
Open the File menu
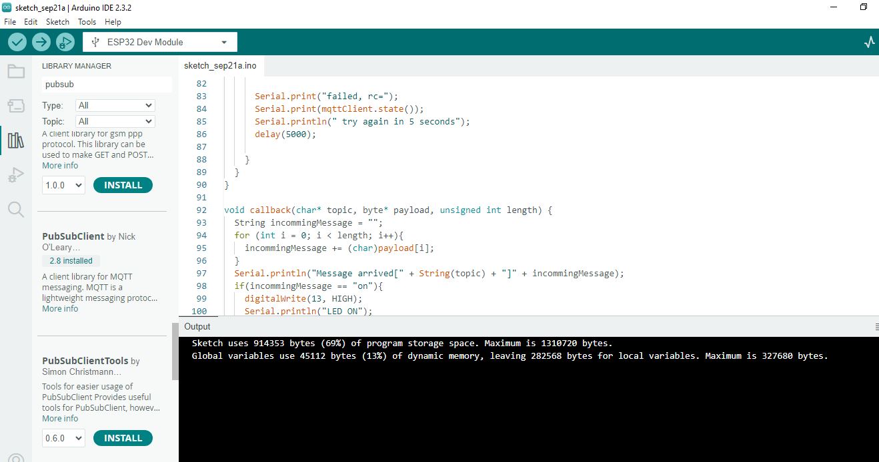point(10,22)
